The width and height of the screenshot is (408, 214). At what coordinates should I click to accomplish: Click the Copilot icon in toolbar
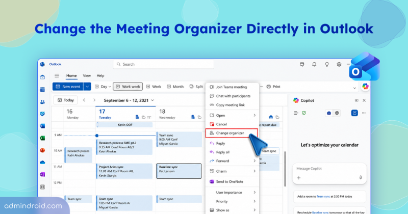365,86
